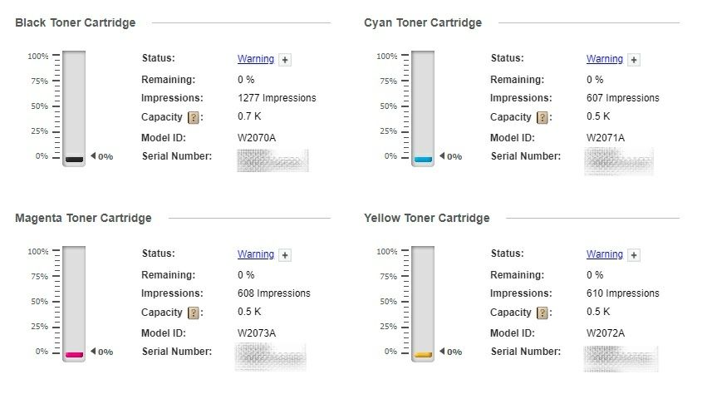The image size is (712, 399).
Task: Click the W2070A model ID text
Action: pyautogui.click(x=257, y=138)
